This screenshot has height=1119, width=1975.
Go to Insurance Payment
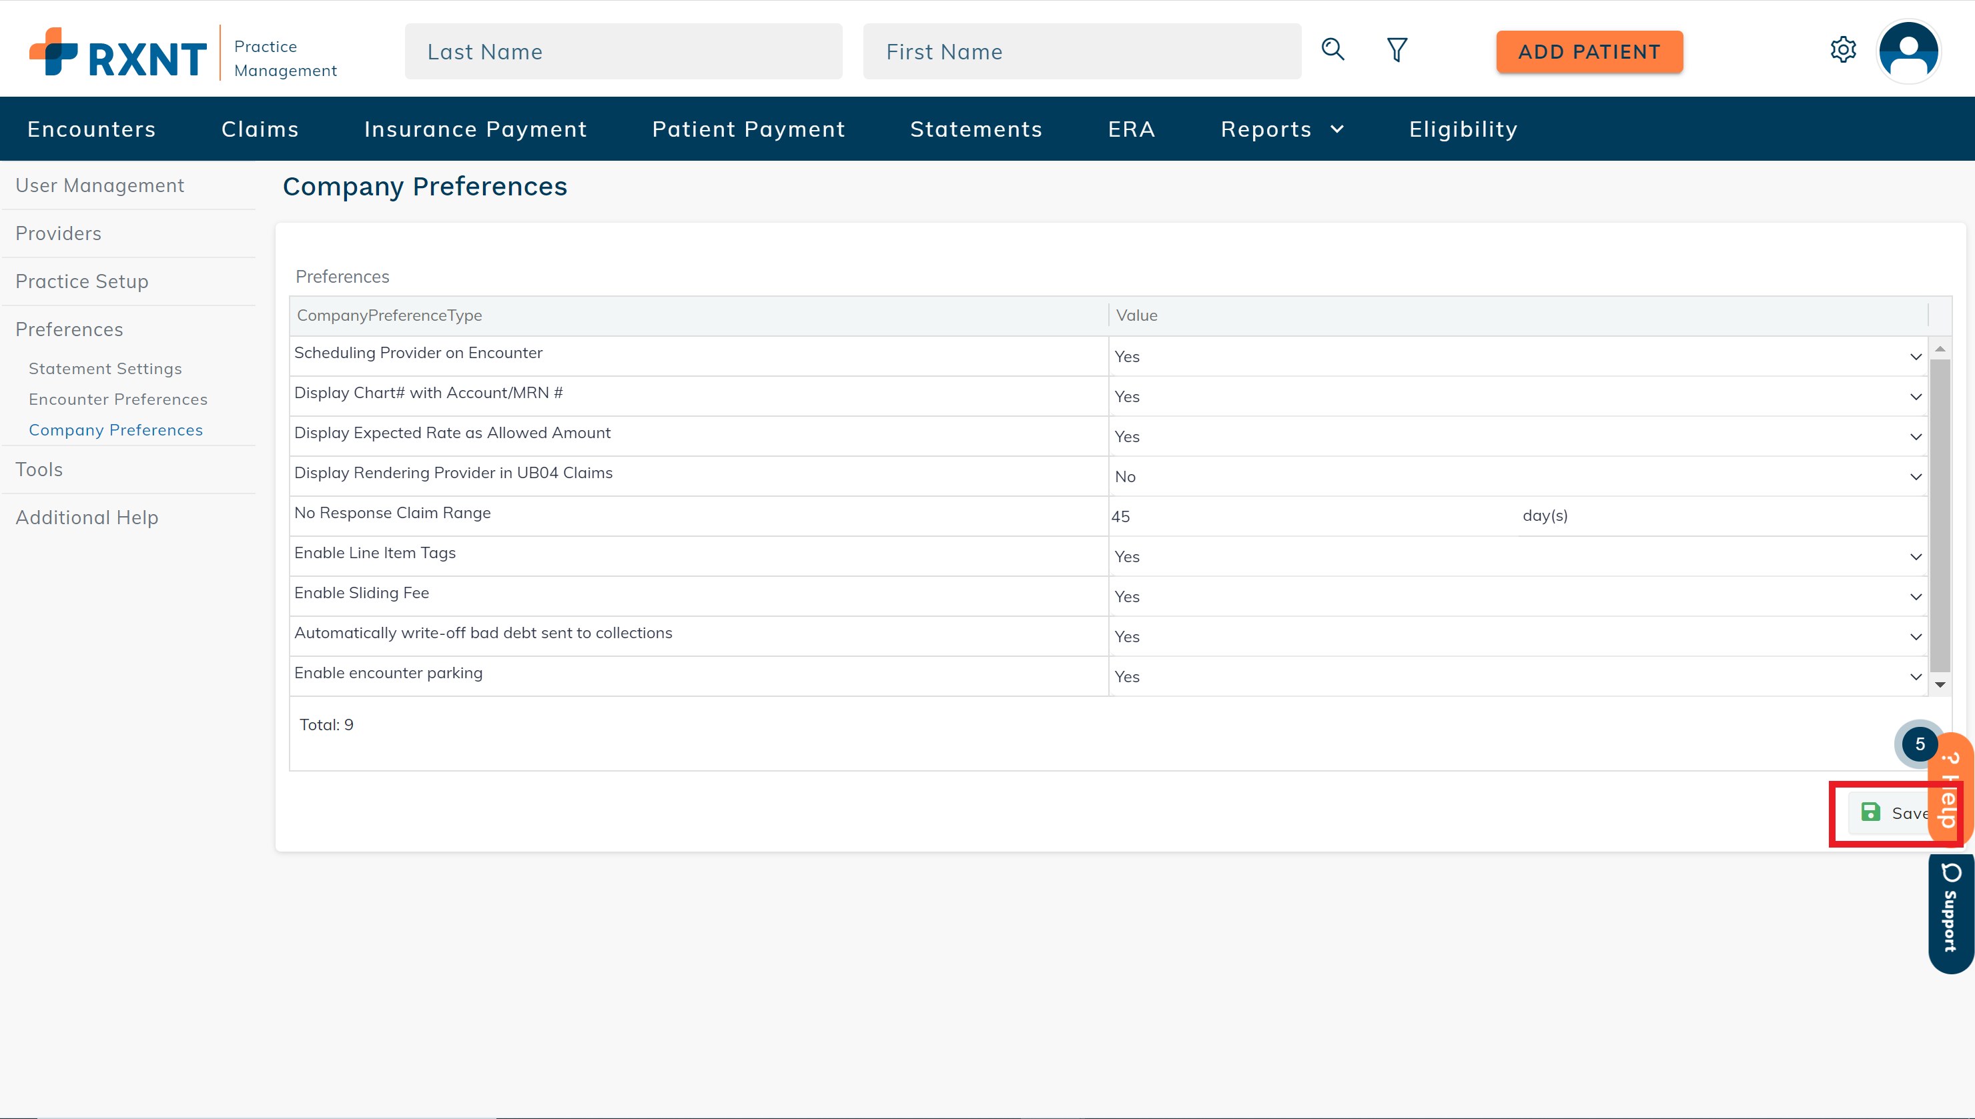(475, 129)
